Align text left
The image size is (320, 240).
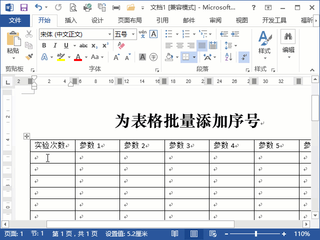pos(169,45)
